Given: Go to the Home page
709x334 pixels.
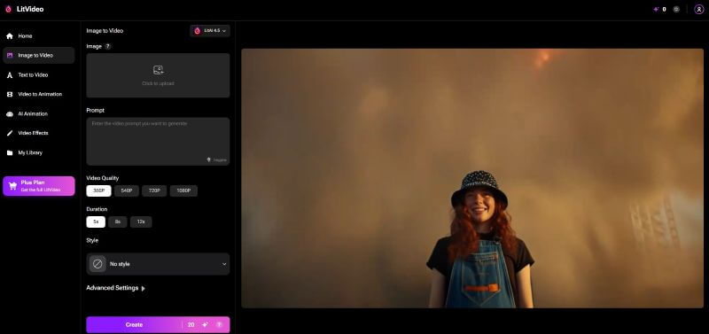Looking at the screenshot, I should point(38,35).
